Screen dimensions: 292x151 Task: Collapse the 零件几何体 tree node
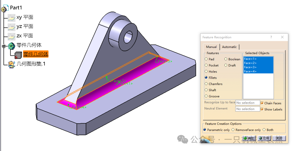click(x=4, y=46)
